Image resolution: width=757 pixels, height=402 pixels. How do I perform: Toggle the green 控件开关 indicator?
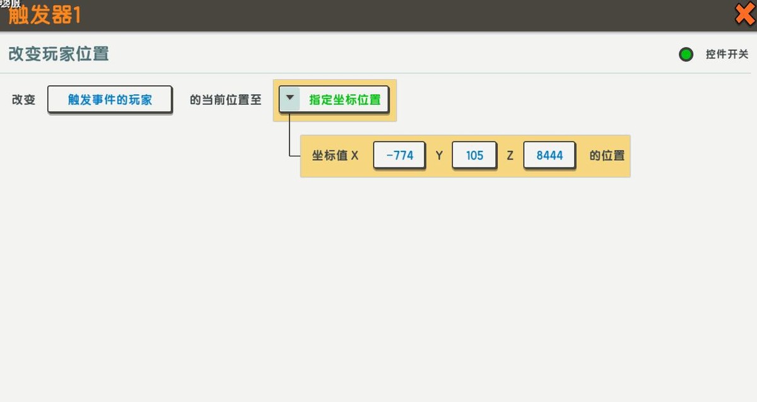point(686,55)
